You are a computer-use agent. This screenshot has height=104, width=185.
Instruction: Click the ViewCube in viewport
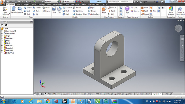pyautogui.click(x=178, y=28)
